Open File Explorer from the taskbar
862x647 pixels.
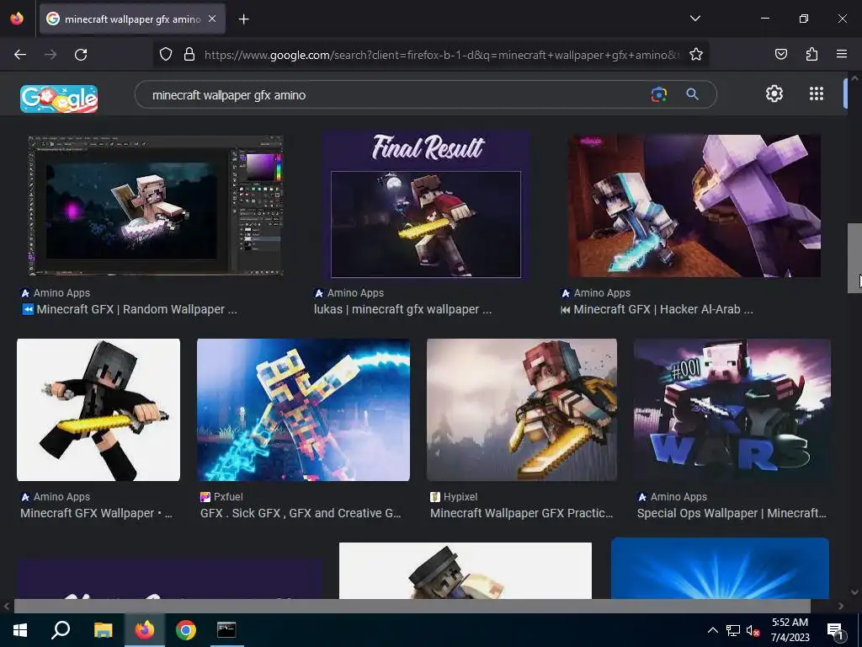[103, 630]
